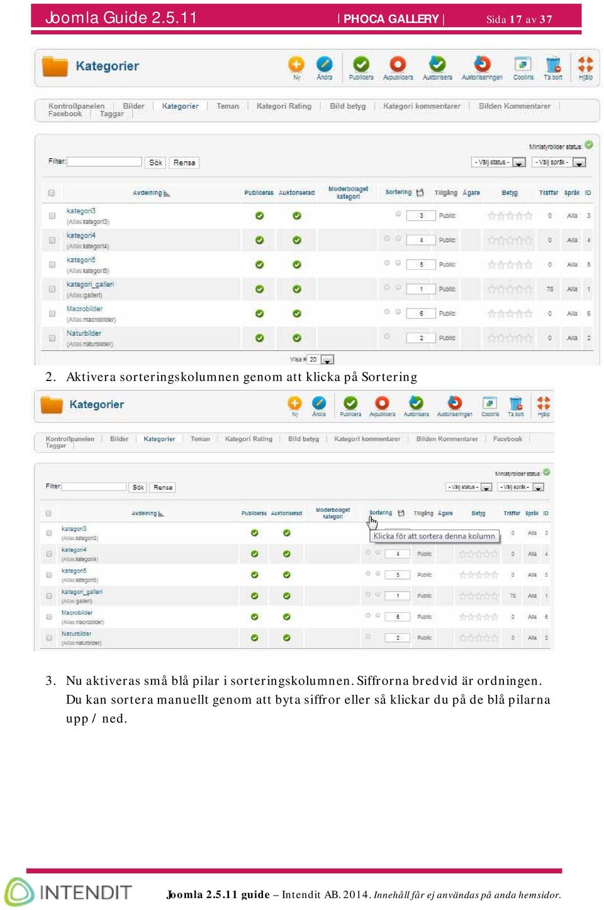604x910 pixels.
Task: Tick the Macrobilder row checkbox in upper screenshot
Action: (x=52, y=313)
